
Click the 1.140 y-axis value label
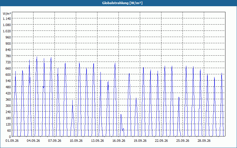coord(7,19)
